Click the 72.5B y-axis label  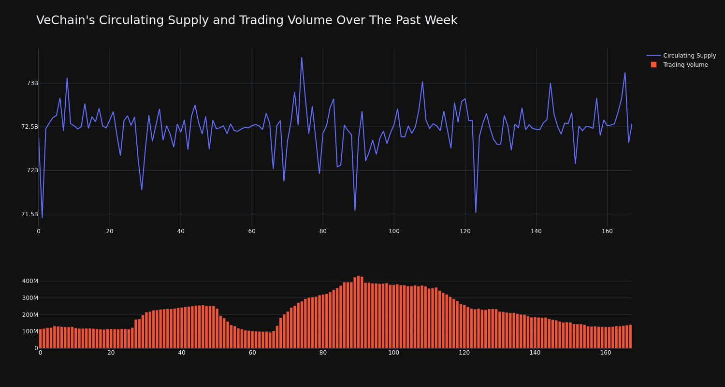(x=29, y=127)
